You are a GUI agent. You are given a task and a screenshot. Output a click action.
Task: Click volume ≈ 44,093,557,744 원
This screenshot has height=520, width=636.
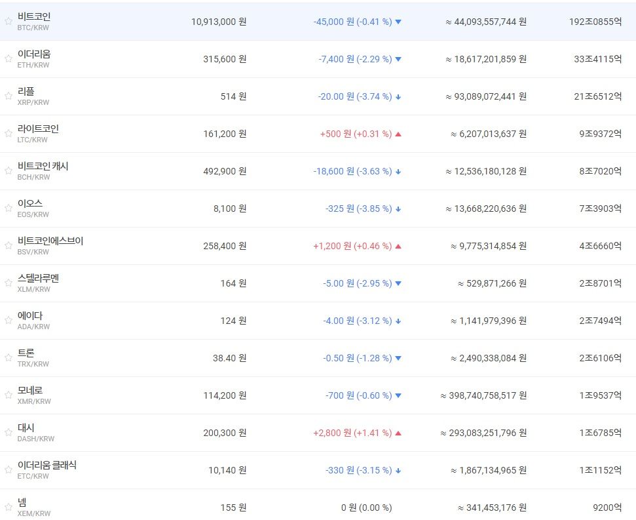tap(486, 22)
